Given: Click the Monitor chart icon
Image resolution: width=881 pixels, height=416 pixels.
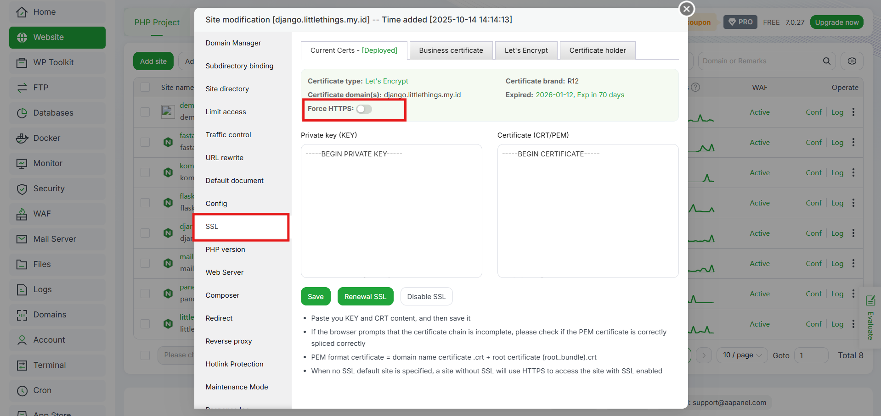Looking at the screenshot, I should pyautogui.click(x=22, y=163).
